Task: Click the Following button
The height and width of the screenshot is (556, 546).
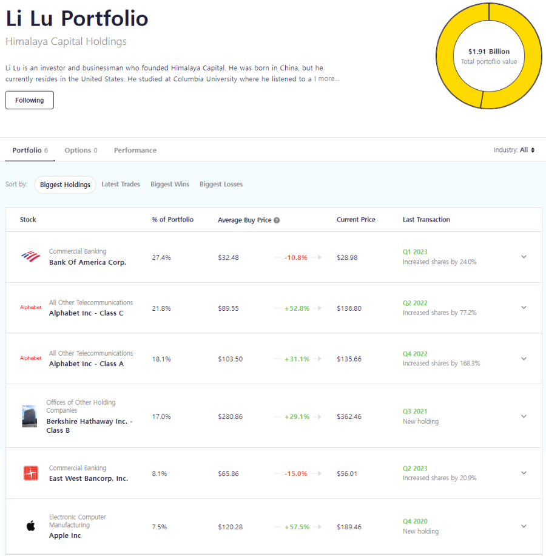Action: click(29, 100)
